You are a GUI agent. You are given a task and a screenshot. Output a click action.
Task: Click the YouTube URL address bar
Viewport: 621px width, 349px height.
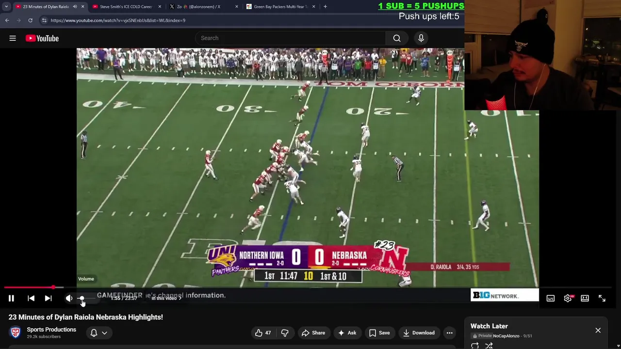point(118,20)
